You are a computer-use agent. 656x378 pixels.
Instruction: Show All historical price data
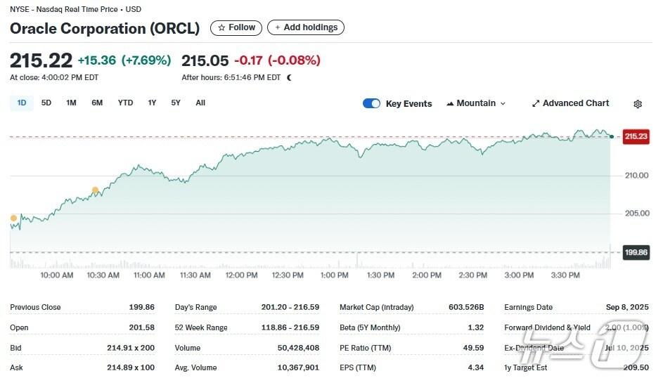200,103
